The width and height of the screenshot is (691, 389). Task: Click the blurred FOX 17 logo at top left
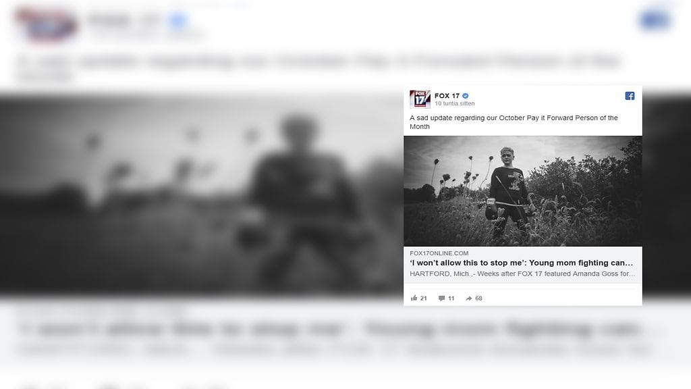click(x=47, y=24)
